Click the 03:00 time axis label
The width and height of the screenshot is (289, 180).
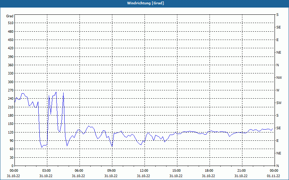point(47,171)
